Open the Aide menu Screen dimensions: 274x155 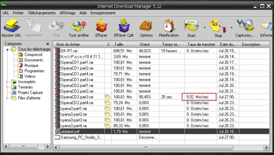83,13
